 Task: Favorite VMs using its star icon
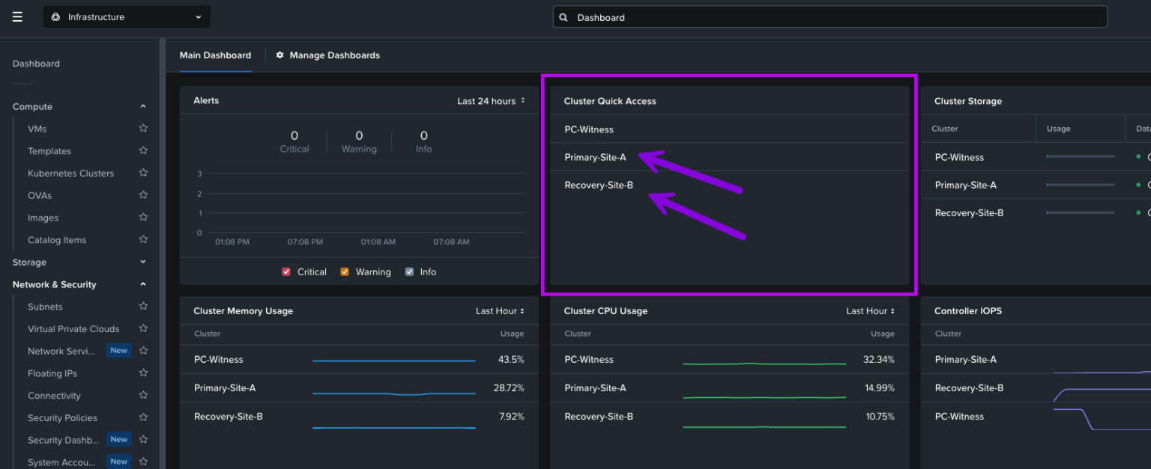[x=142, y=128]
